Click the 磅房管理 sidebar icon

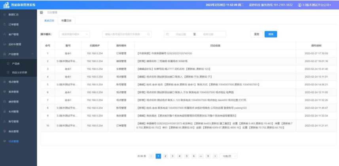coord(4,102)
